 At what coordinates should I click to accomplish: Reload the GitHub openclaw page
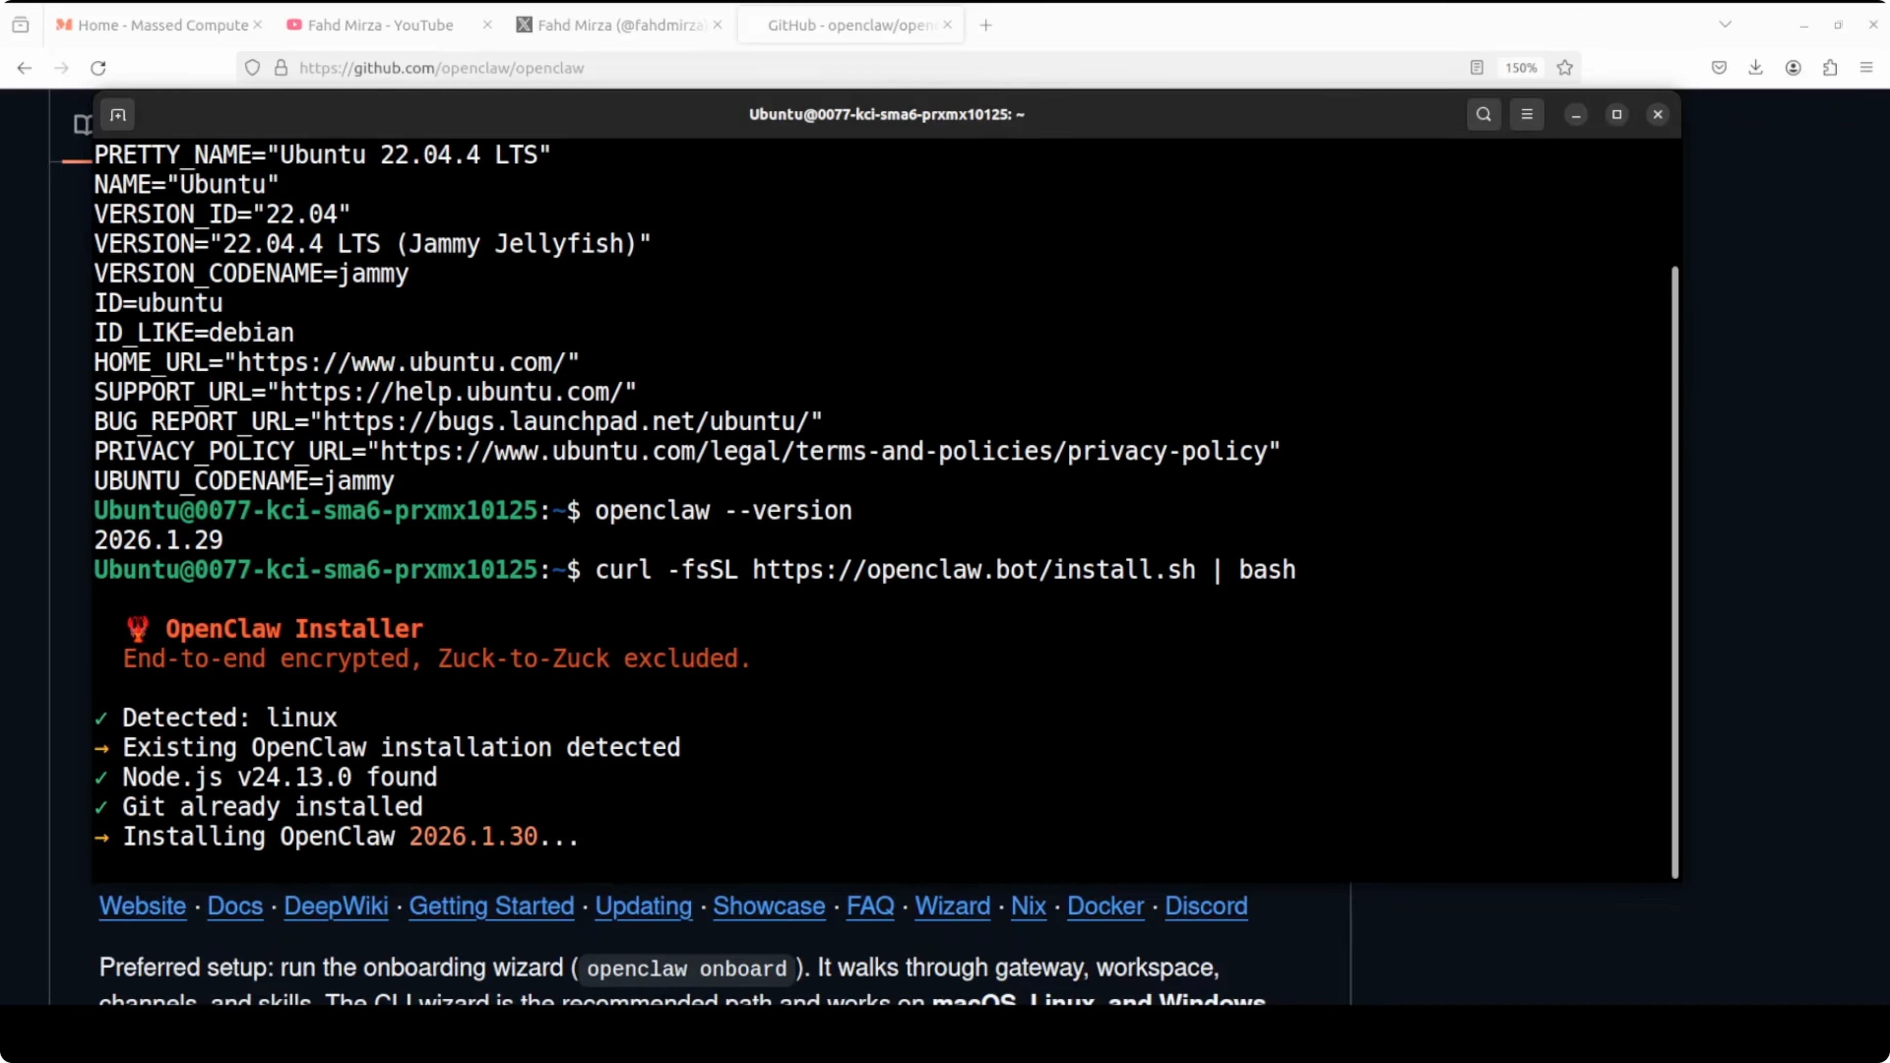[98, 67]
